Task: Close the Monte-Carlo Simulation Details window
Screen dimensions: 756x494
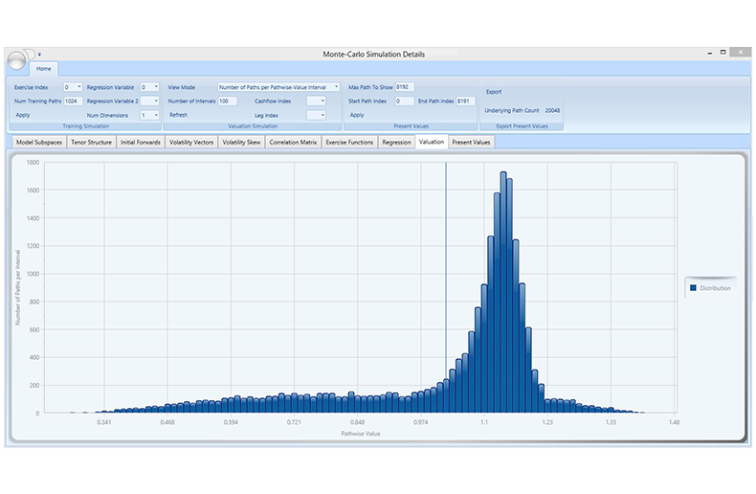Action: pyautogui.click(x=740, y=52)
